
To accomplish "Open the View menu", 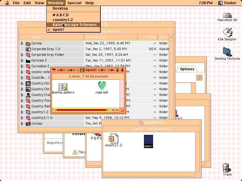I will pyautogui.click(x=39, y=3).
